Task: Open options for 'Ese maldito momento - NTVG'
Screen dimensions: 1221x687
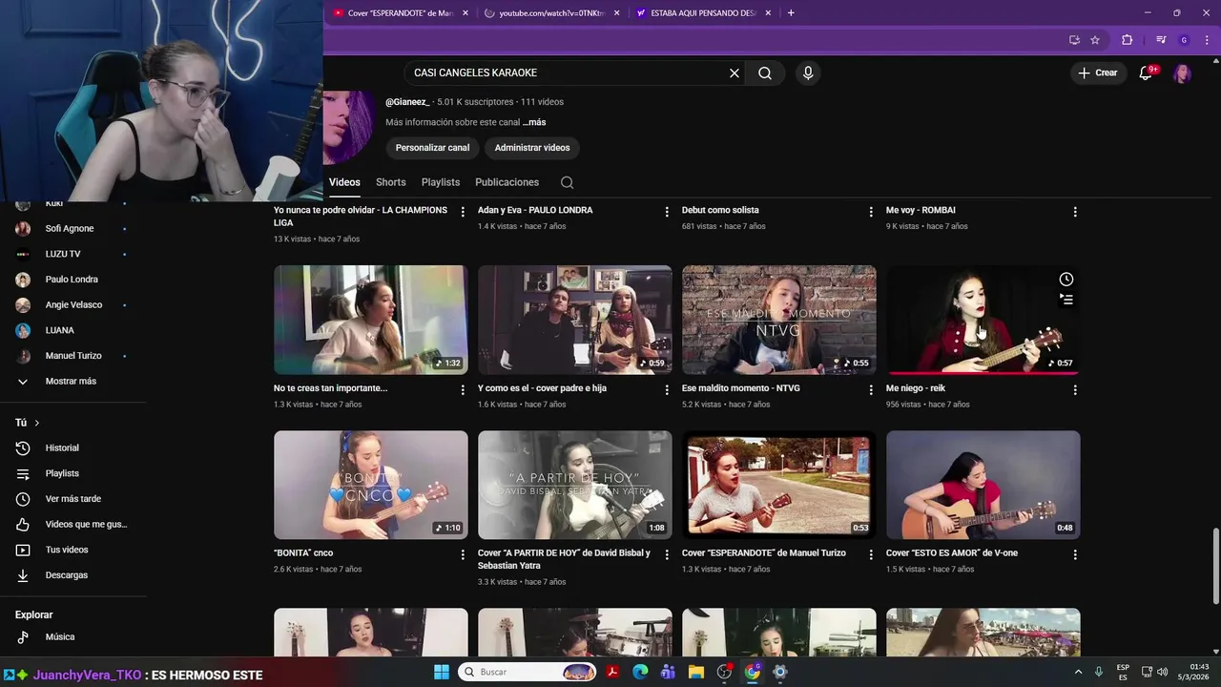Action: click(x=871, y=389)
